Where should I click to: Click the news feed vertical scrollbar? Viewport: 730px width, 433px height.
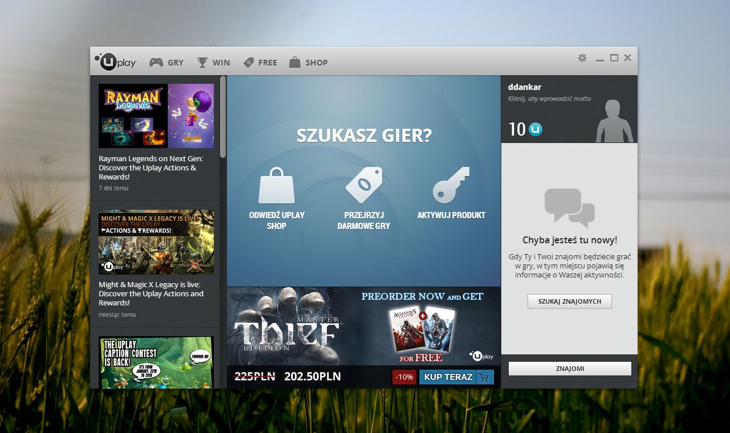[x=223, y=117]
